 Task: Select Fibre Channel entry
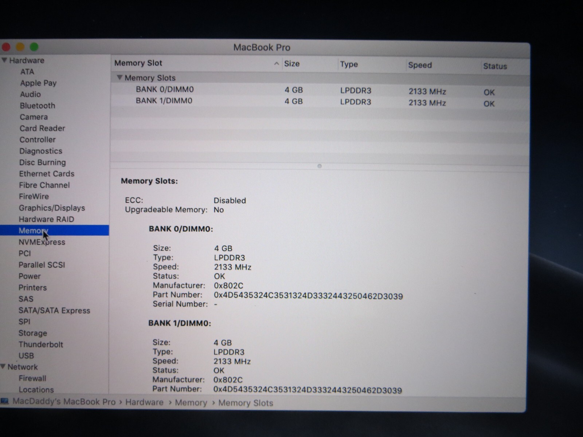(x=44, y=185)
